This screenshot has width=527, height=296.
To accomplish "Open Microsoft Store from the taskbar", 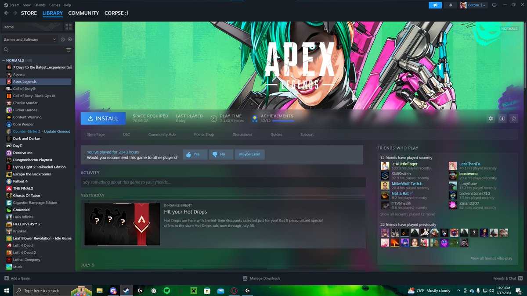I will 207,290.
